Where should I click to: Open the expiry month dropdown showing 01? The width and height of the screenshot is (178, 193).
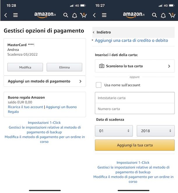(x=114, y=131)
